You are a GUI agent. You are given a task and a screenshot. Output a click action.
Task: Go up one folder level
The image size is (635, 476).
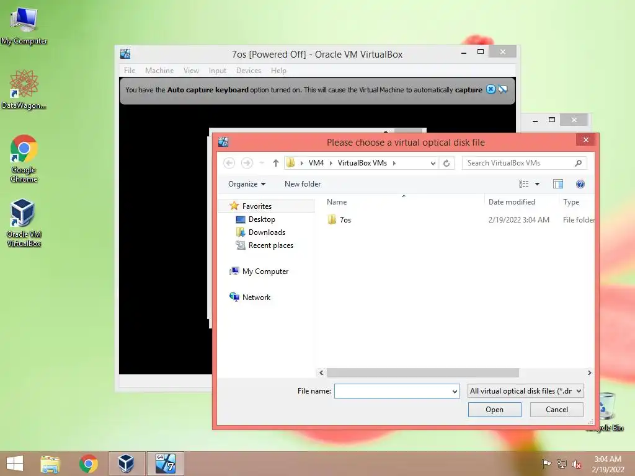point(276,163)
